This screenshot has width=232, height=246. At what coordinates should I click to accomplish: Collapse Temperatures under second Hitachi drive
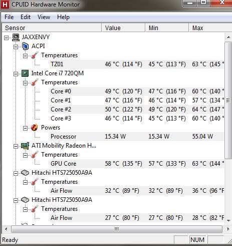pos(25,209)
